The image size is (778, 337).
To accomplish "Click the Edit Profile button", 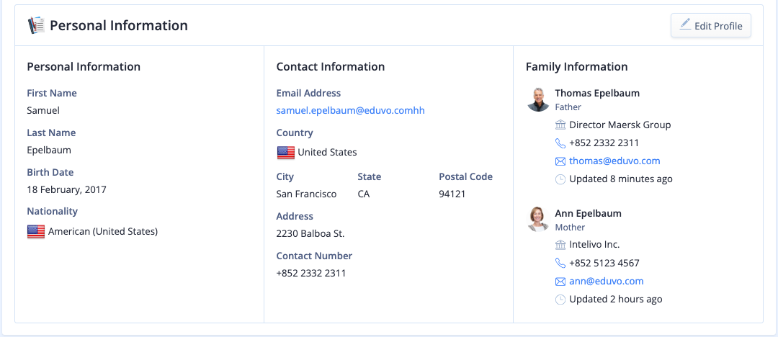I will (x=710, y=25).
